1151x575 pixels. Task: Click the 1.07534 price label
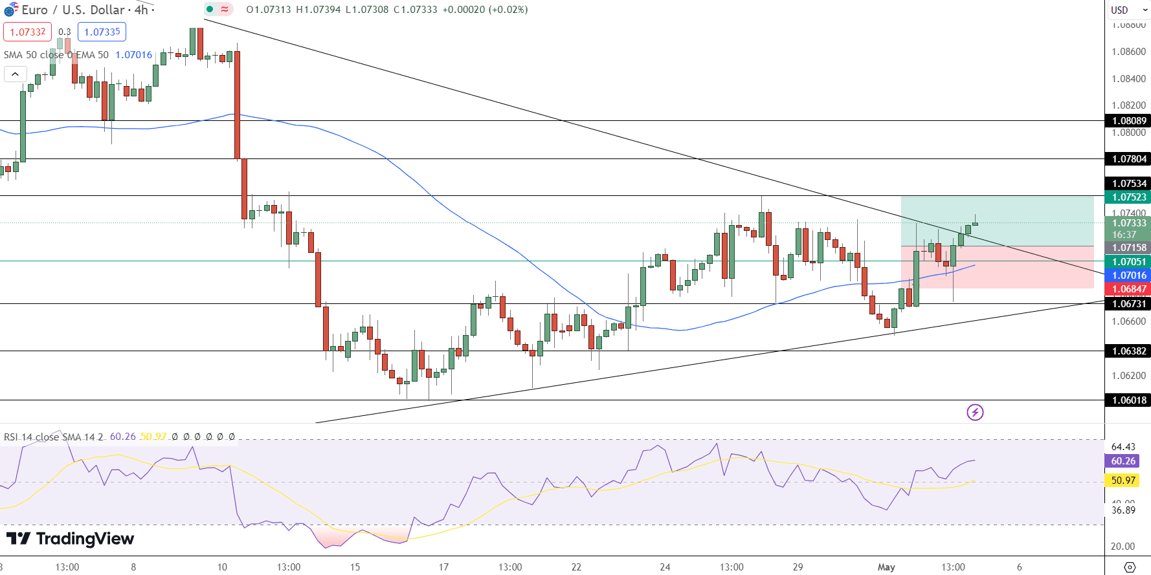pos(1129,184)
